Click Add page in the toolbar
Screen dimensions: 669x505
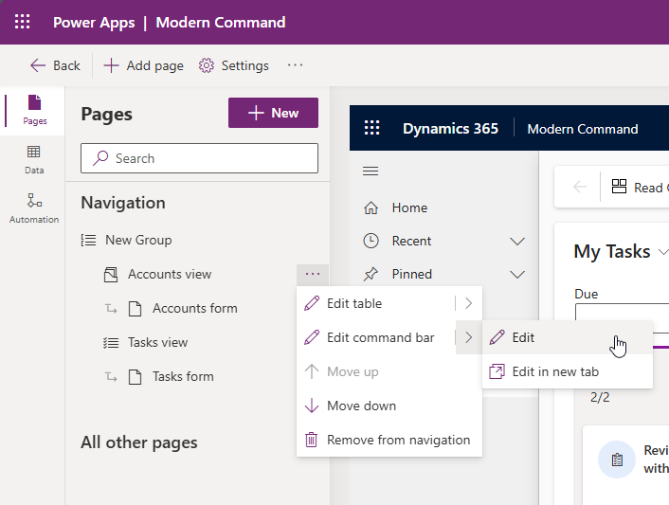(x=143, y=65)
